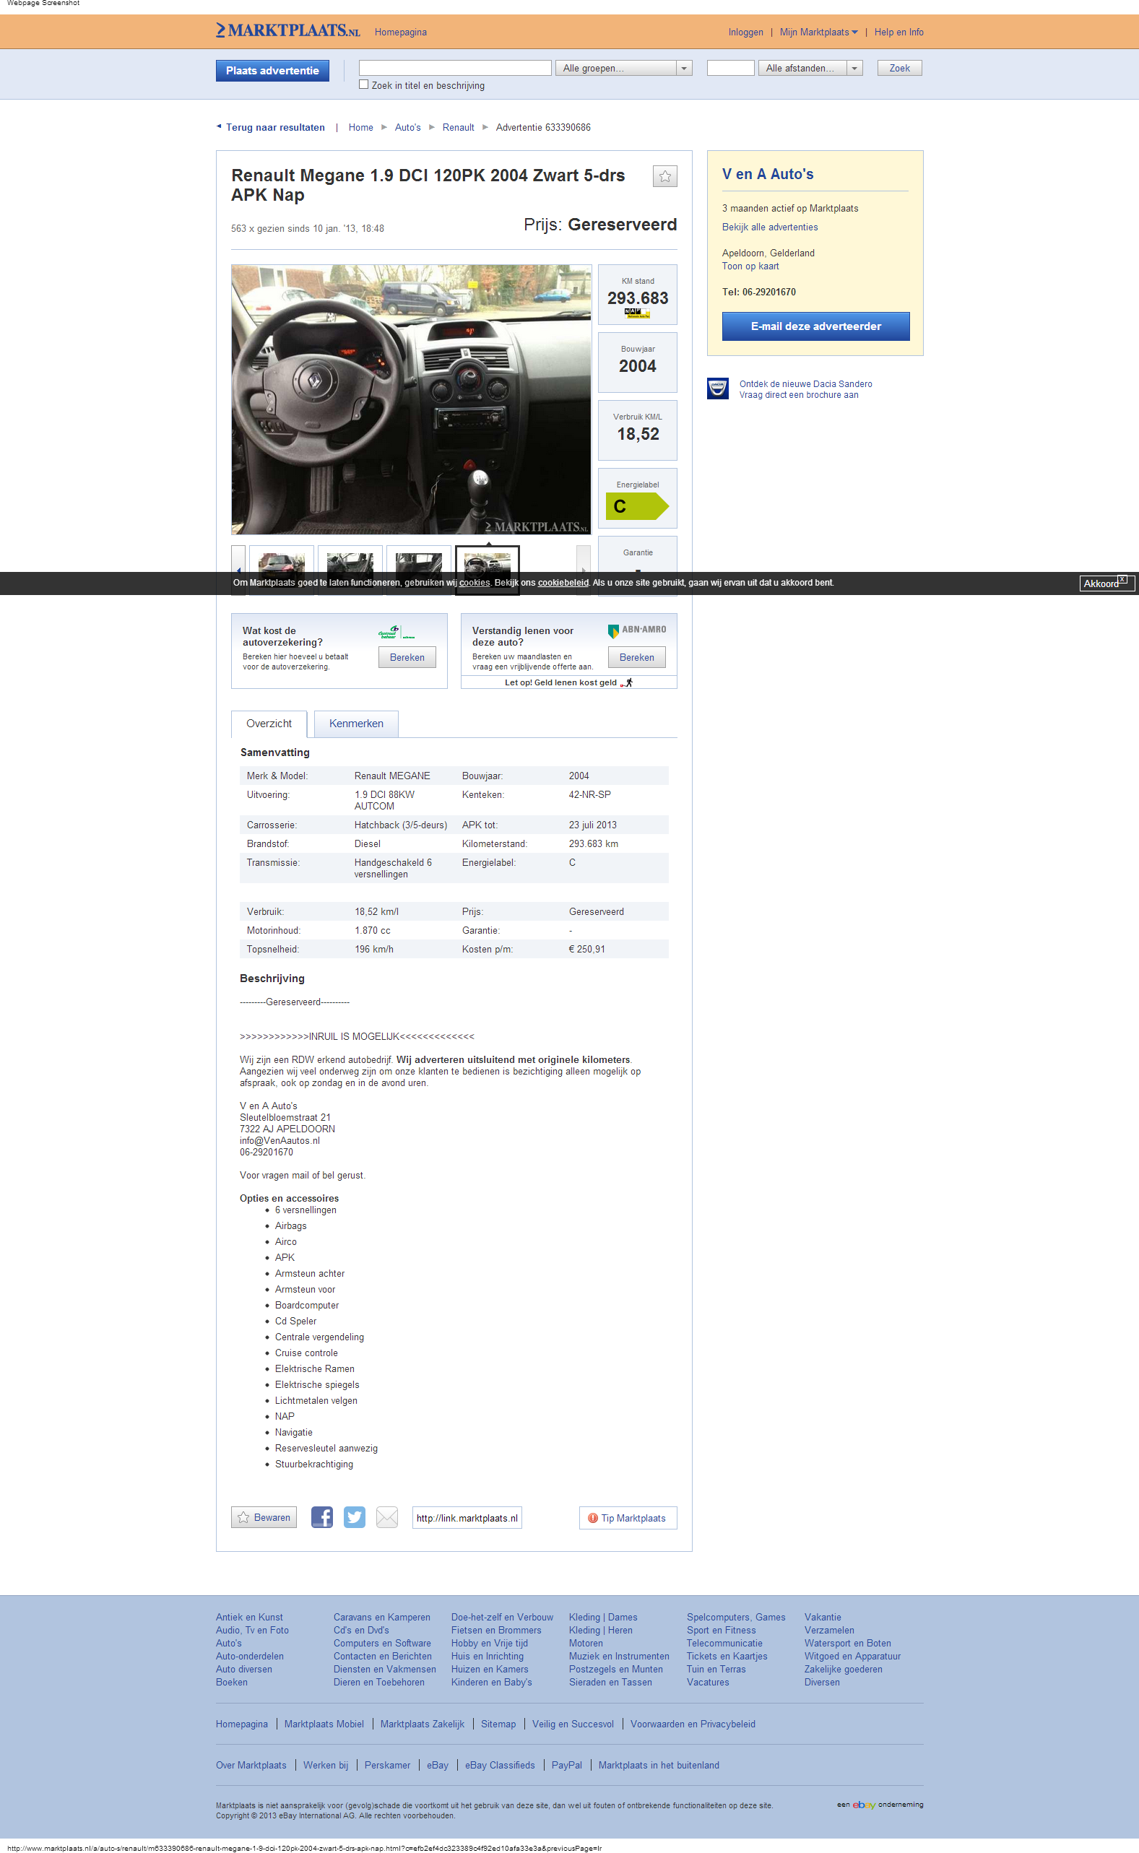The image size is (1139, 1853).
Task: Click 'Kleding | Dames' footer link
Action: (x=602, y=1618)
